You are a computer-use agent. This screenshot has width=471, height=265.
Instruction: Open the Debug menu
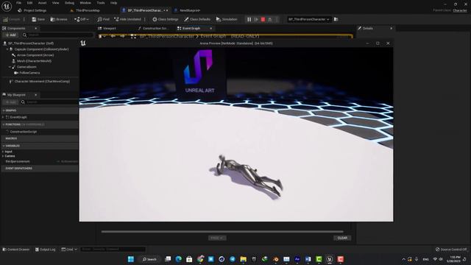tap(69, 3)
